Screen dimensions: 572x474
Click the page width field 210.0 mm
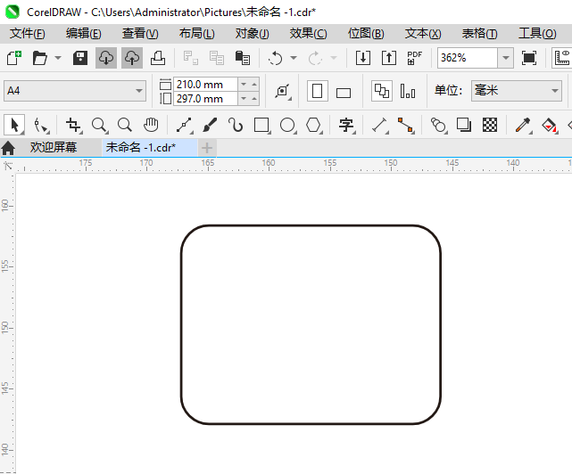pyautogui.click(x=205, y=84)
